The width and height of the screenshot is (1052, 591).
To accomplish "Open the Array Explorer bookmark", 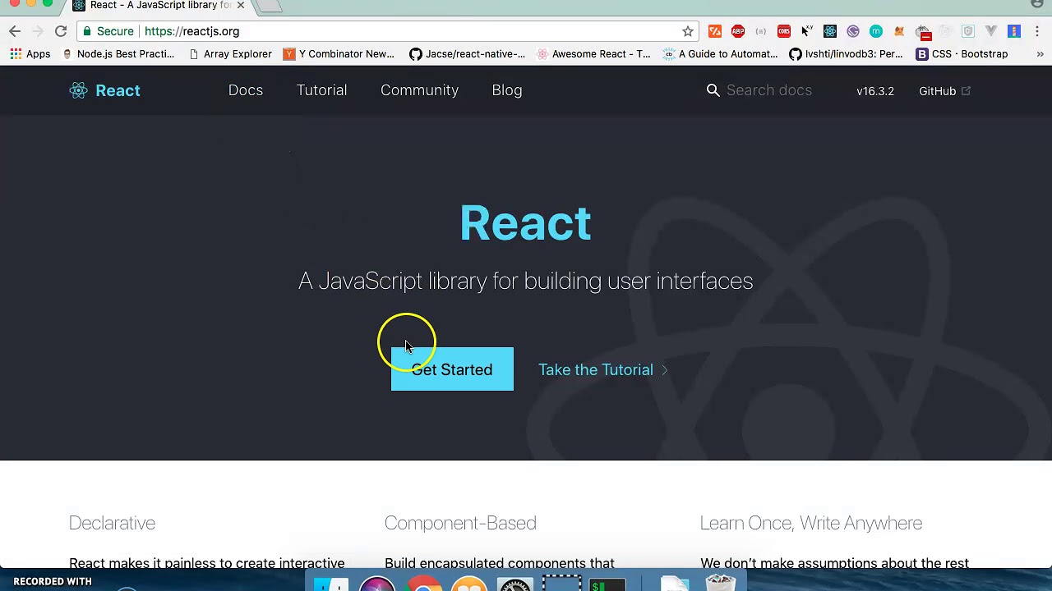I will (230, 54).
